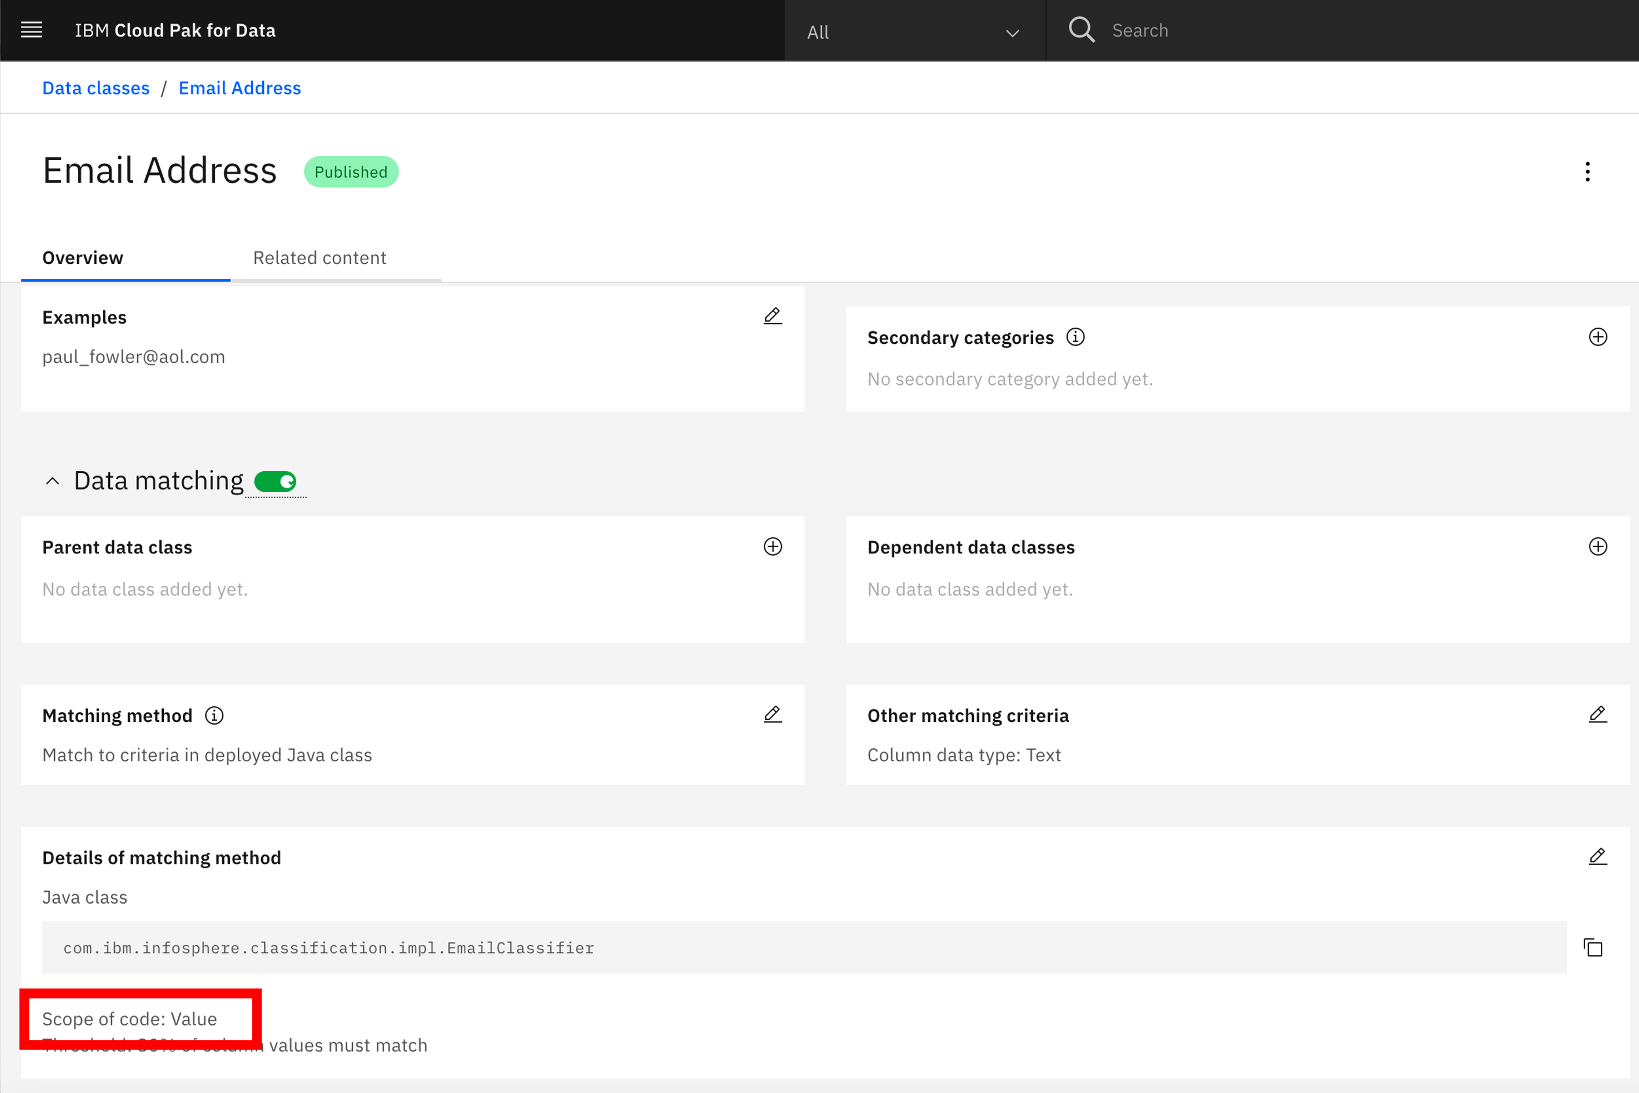Click into the Search input field
Viewport: 1639px width, 1093px height.
pyautogui.click(x=1324, y=31)
